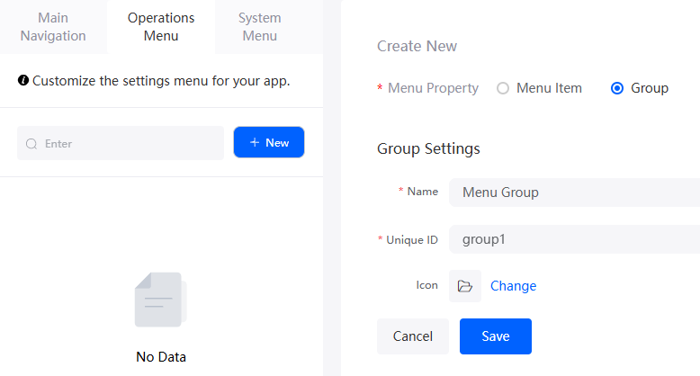Save the group settings

(496, 336)
